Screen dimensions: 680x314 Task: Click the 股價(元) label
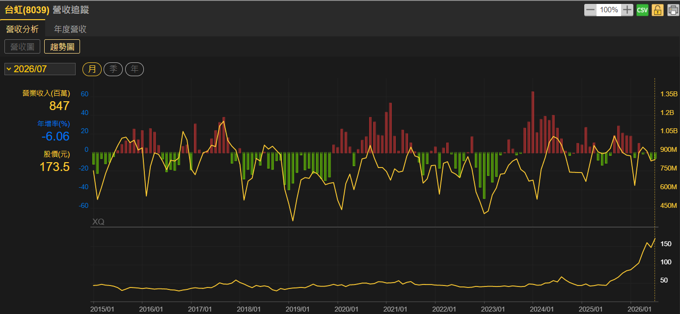(56, 154)
